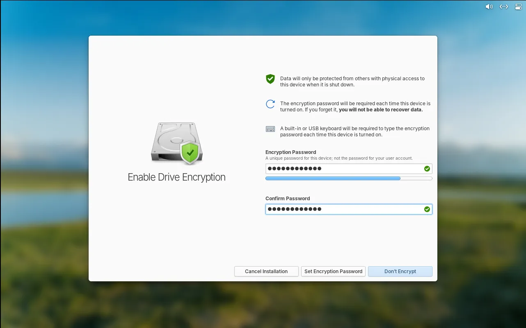Click the blue circular arrow icon
The image size is (526, 328).
tap(270, 104)
